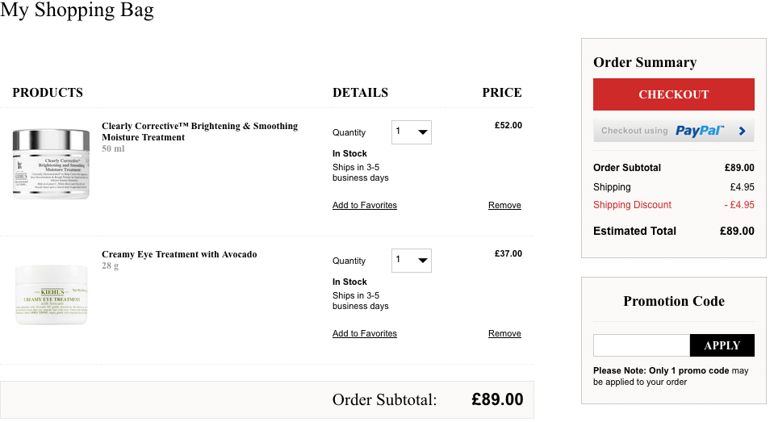The image size is (774, 422).
Task: Remove the Clearly Corrective treatment from bag
Action: (x=504, y=205)
